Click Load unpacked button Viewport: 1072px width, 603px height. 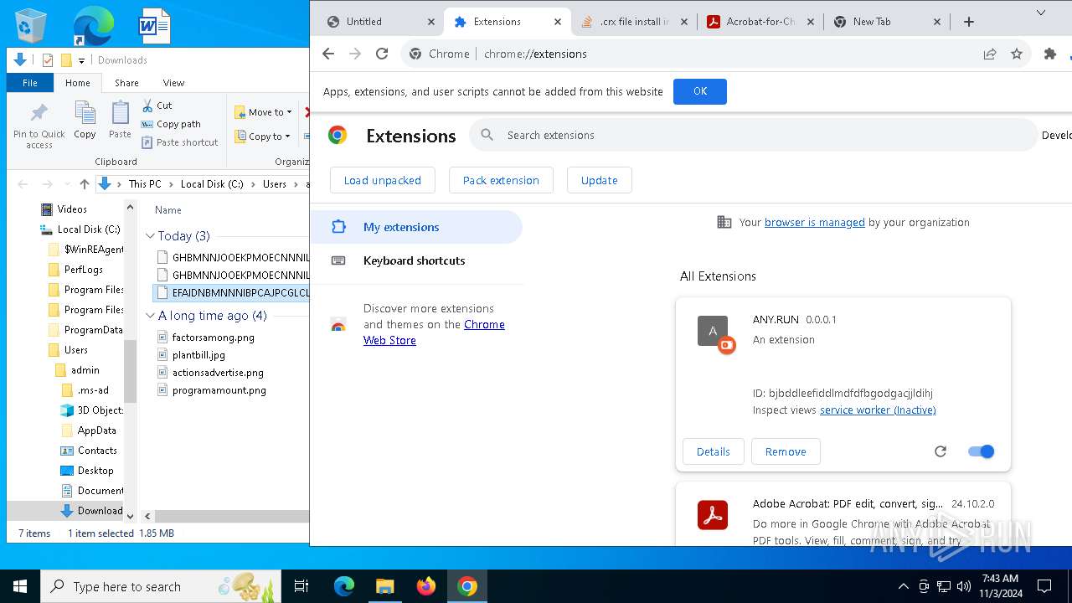tap(382, 180)
